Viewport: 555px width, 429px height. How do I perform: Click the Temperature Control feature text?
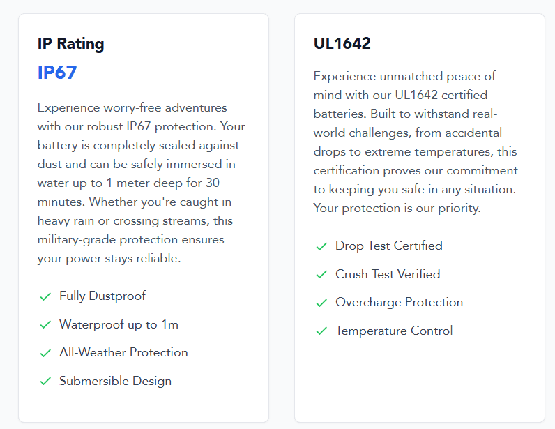[x=394, y=331]
